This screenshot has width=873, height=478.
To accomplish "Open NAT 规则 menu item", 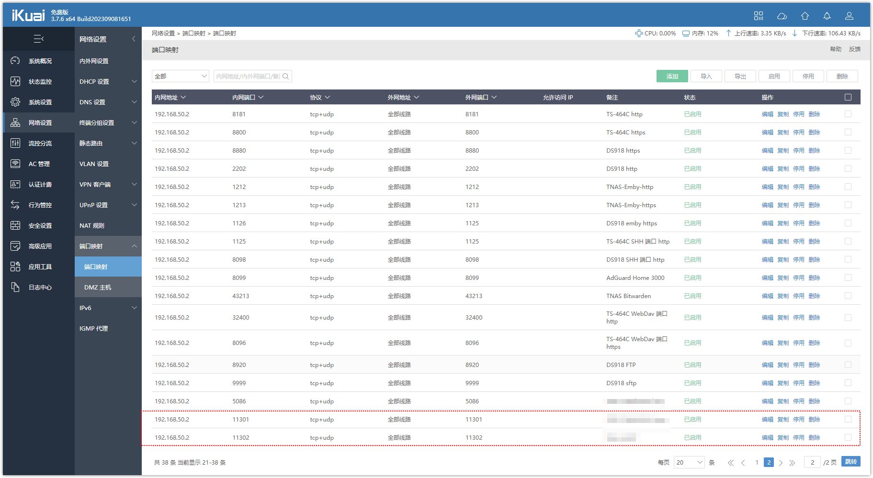I will (x=108, y=225).
